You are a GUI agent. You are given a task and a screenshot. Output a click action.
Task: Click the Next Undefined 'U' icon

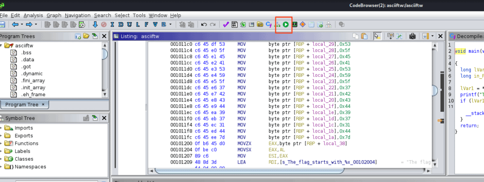pyautogui.click(x=130, y=25)
